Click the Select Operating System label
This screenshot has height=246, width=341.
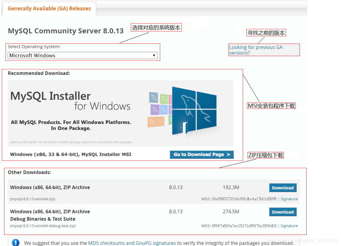pos(34,47)
